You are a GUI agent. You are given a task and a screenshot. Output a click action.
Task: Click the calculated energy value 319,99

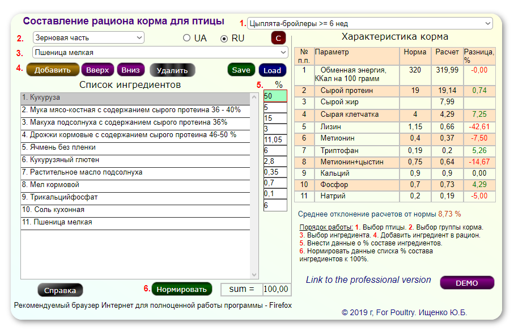[x=447, y=70]
